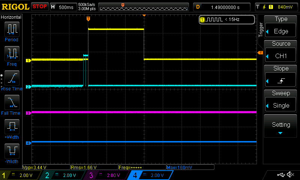This screenshot has height=180, width=300.
Task: Open the trigger Source CH1 selector
Action: [281, 51]
